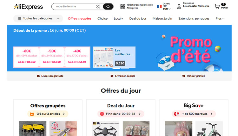Screen dimensions: 238x136
Task: Click the drone product thumbnail
Action: [105, 129]
